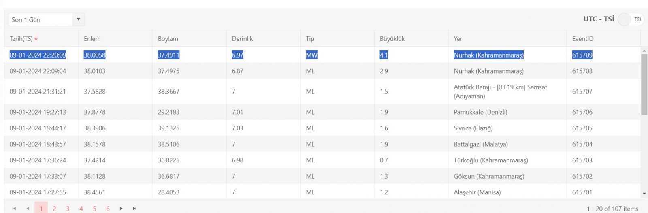Image resolution: width=648 pixels, height=213 pixels.
Task: Open page 2 of the results
Action: point(54,209)
